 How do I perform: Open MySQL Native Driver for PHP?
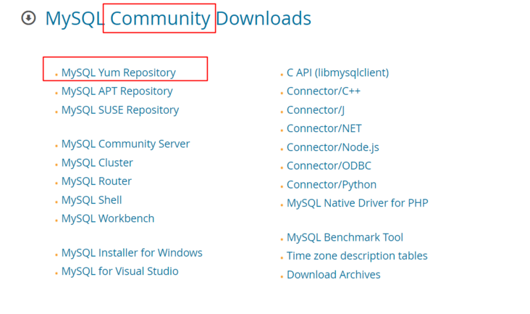357,203
